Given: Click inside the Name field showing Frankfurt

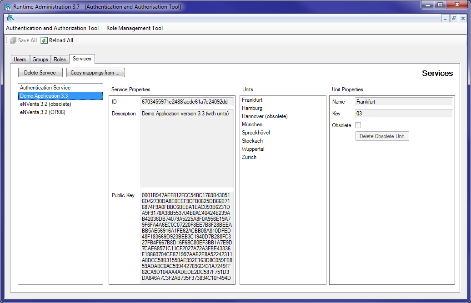Looking at the screenshot, I should coord(404,102).
